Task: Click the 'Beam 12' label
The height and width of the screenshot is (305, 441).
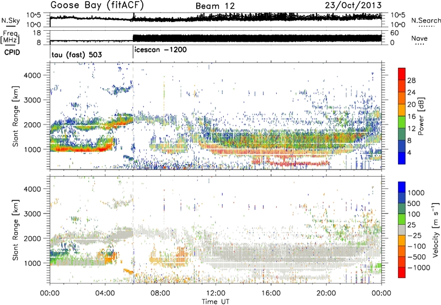Action: coord(215,6)
